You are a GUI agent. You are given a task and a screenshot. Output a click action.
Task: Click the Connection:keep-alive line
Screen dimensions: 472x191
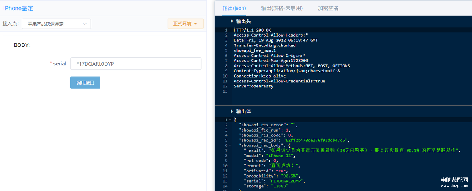tap(260, 76)
